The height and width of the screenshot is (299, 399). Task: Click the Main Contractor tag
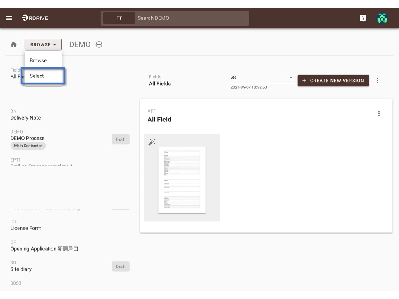[28, 146]
